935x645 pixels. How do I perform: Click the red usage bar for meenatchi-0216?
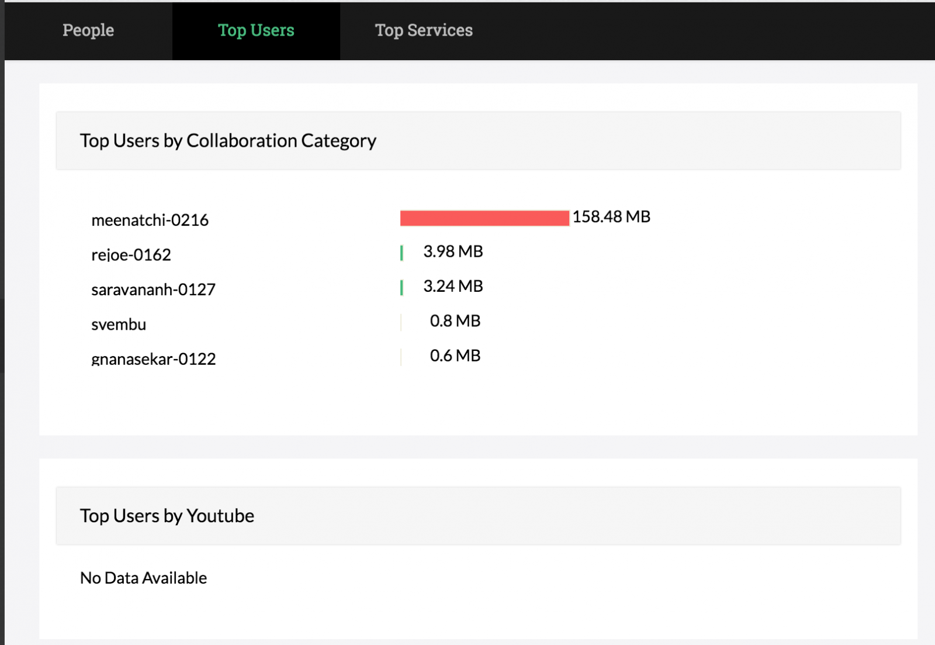484,217
